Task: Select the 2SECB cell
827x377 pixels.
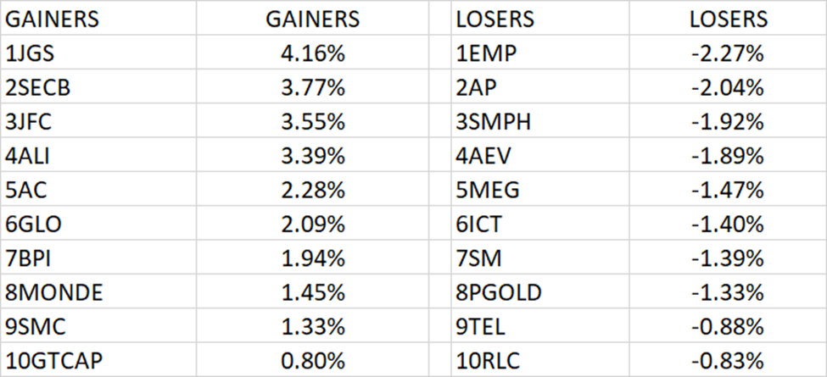Action: pos(98,87)
